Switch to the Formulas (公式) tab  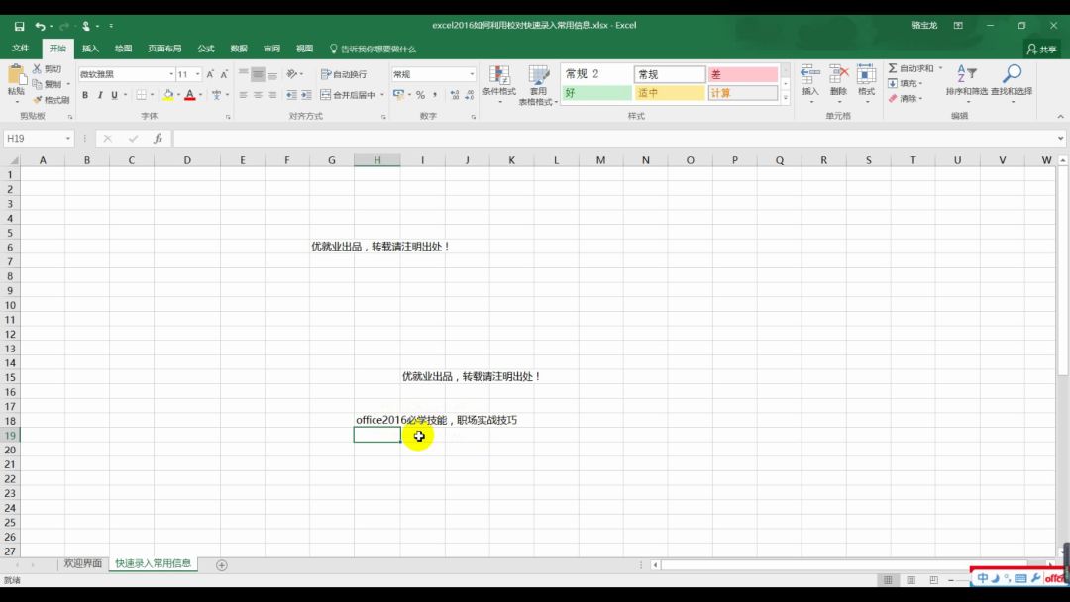point(206,49)
